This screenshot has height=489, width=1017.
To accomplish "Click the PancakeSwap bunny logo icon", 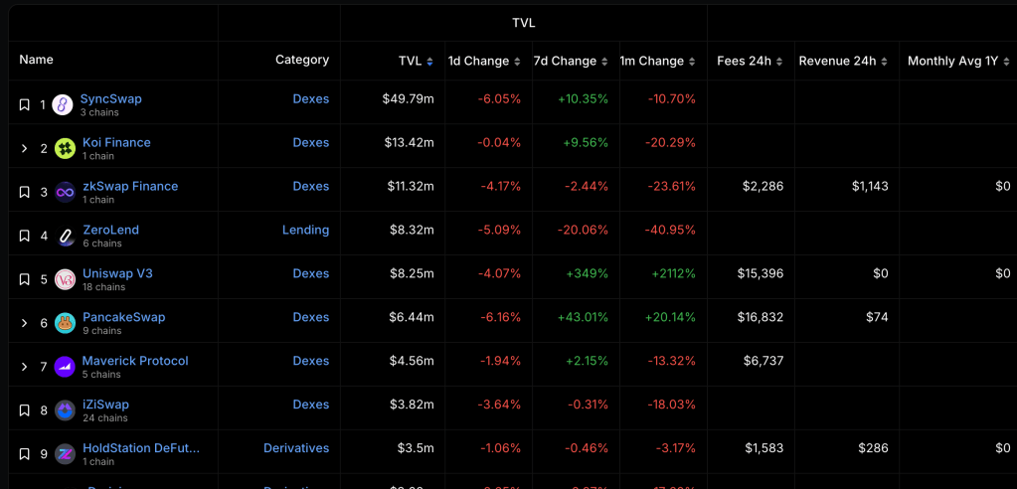I will point(65,323).
